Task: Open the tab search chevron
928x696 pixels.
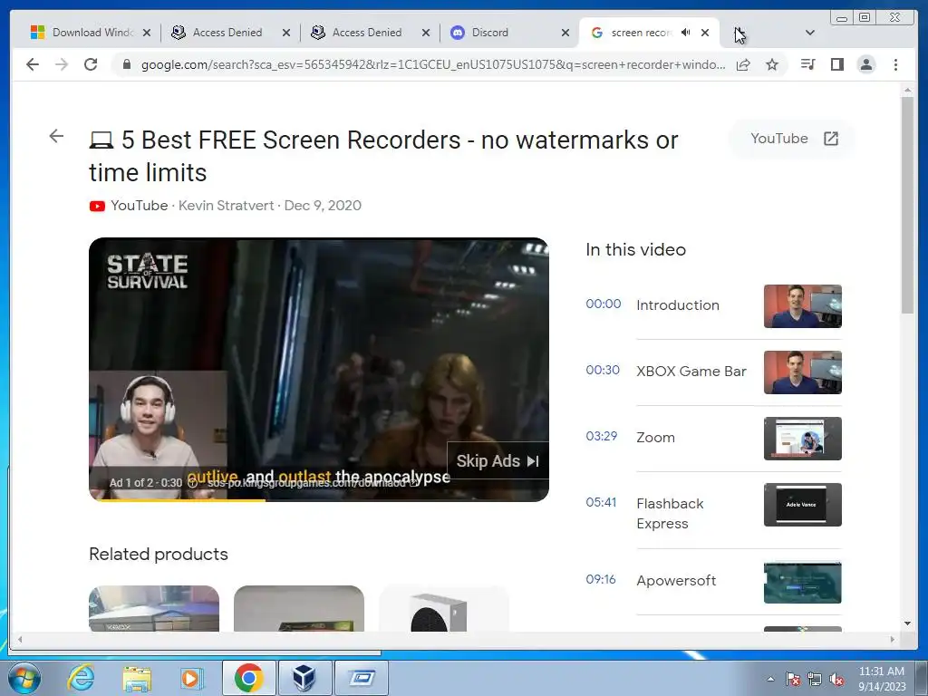Action: click(x=810, y=33)
